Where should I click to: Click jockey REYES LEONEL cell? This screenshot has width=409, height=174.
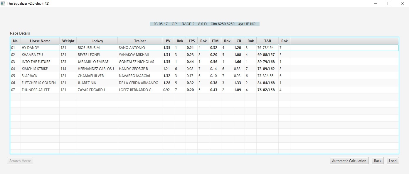[97, 54]
